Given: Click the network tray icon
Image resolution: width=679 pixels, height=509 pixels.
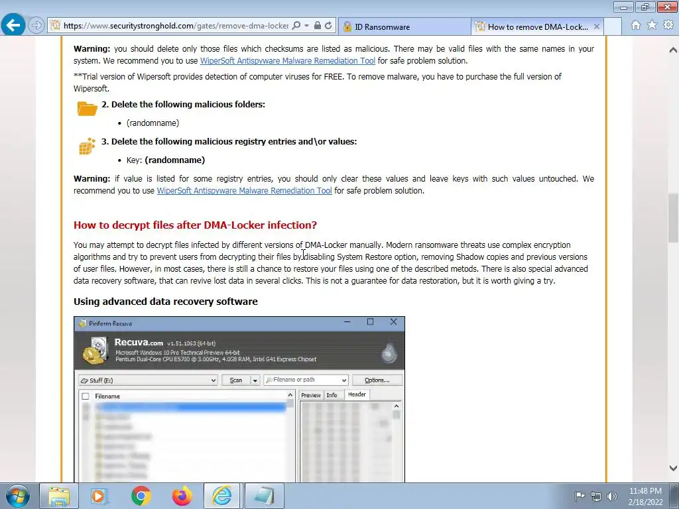Looking at the screenshot, I should [596, 496].
